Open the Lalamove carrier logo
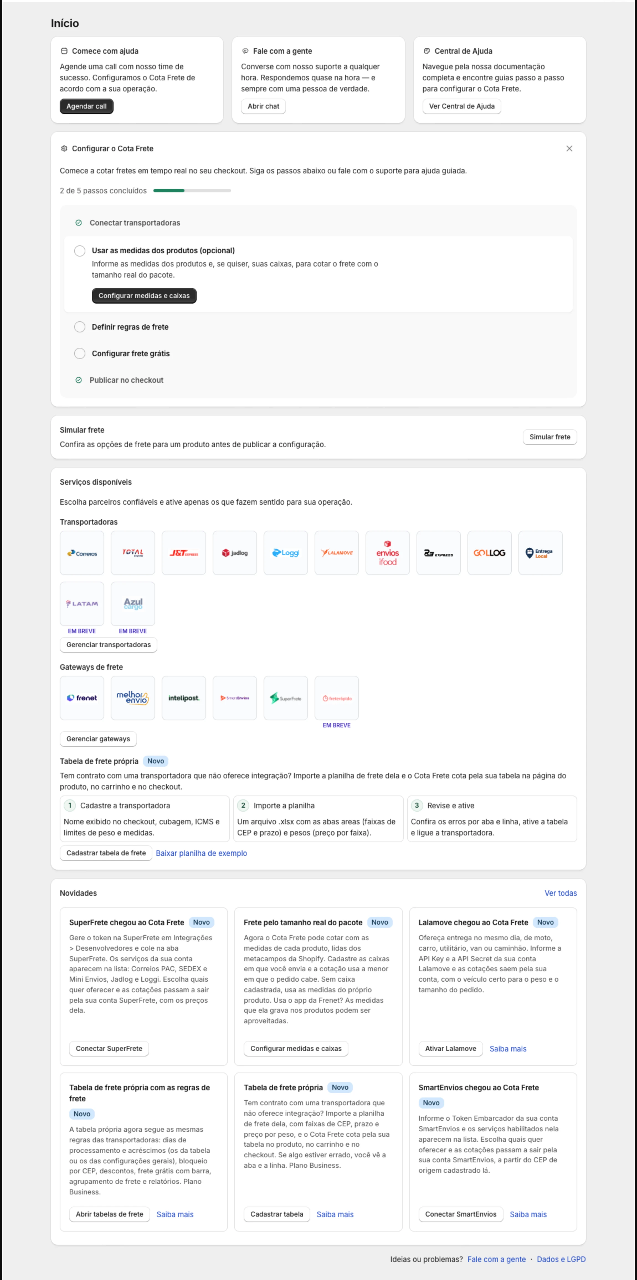The height and width of the screenshot is (1280, 637). click(x=337, y=553)
